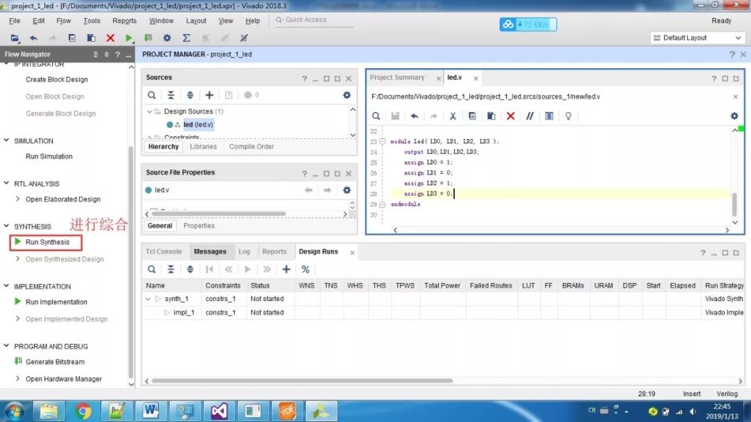Toggle comment with the slashes icon
Viewport: 751px width, 422px height.
click(530, 116)
